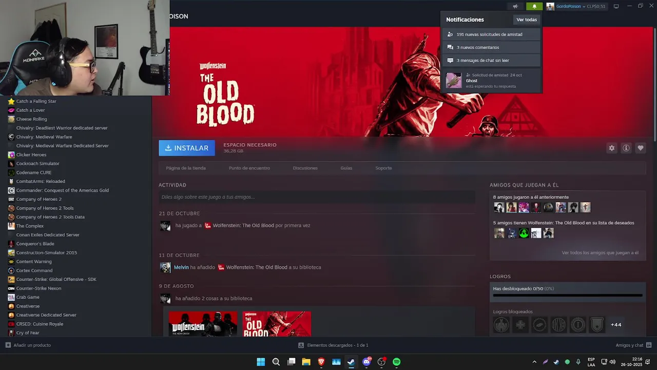Click The Old Blood library thumbnail
657x370 pixels.
pos(277,324)
